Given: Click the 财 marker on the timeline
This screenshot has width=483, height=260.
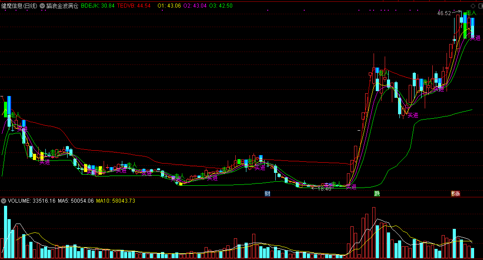Looking at the screenshot, I should coord(267,193).
